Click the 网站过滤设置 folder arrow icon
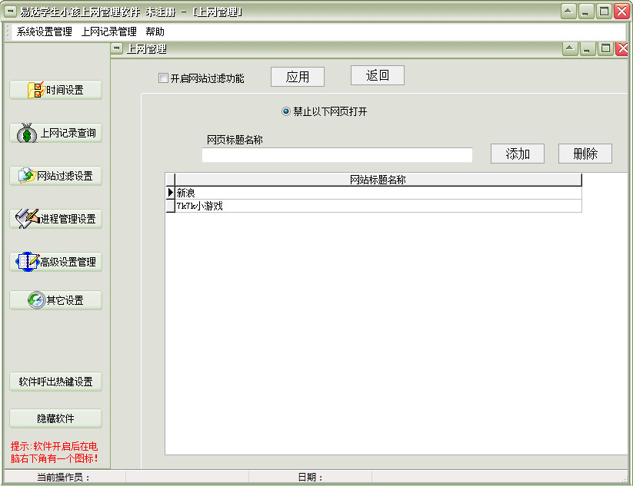The image size is (633, 486). (x=27, y=176)
